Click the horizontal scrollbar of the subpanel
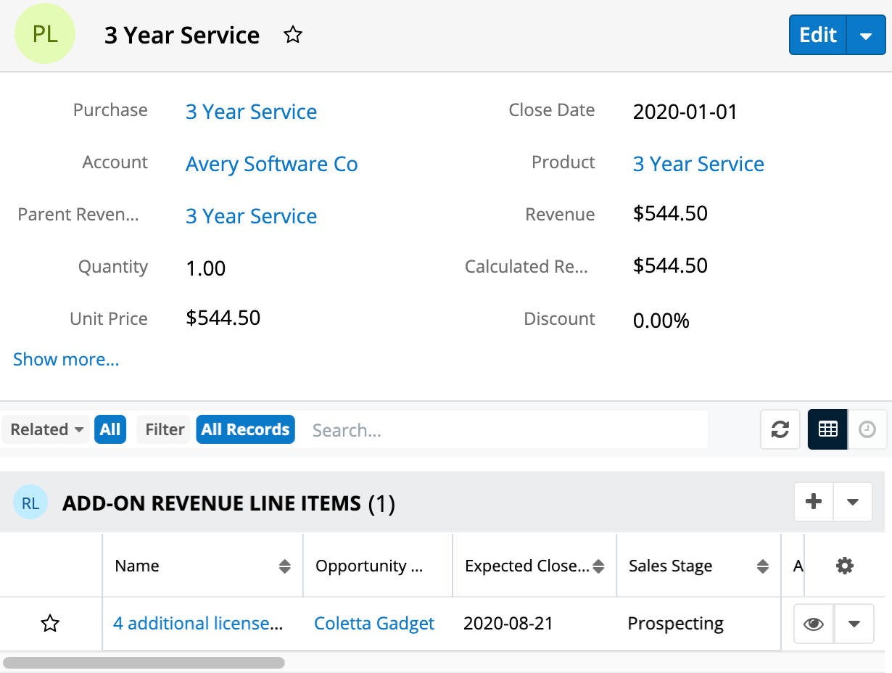 pos(144,662)
